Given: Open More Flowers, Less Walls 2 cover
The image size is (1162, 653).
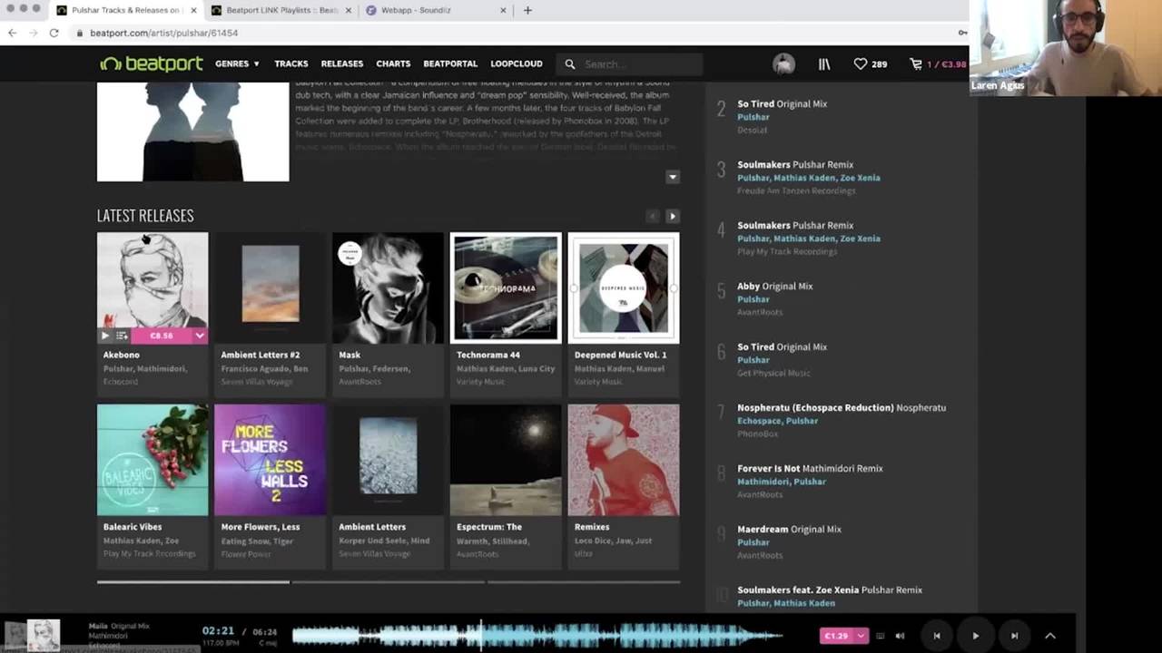Looking at the screenshot, I should [271, 460].
